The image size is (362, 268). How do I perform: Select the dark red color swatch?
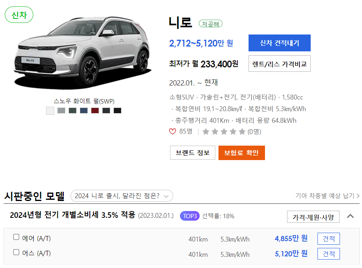[95, 111]
